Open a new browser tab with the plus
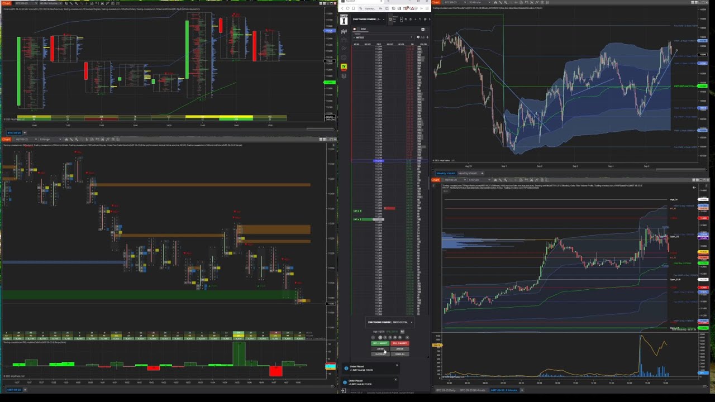This screenshot has width=715, height=402. [x=388, y=1]
